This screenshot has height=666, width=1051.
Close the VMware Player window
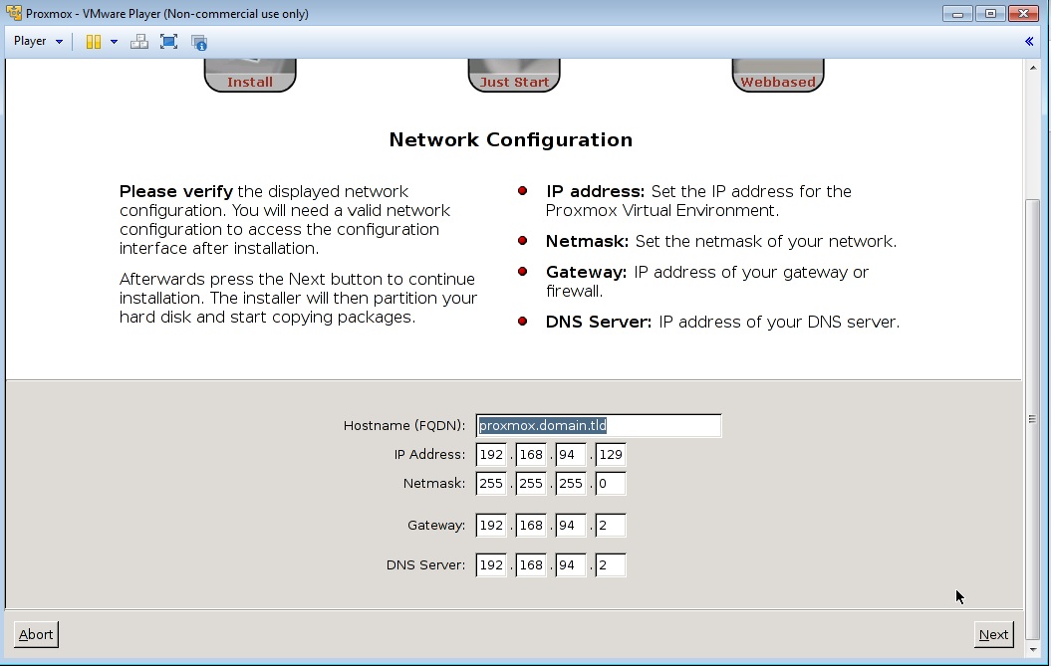coord(1023,13)
